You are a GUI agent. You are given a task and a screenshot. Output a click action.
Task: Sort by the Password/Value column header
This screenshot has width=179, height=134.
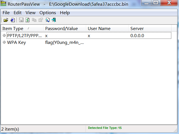point(64,28)
